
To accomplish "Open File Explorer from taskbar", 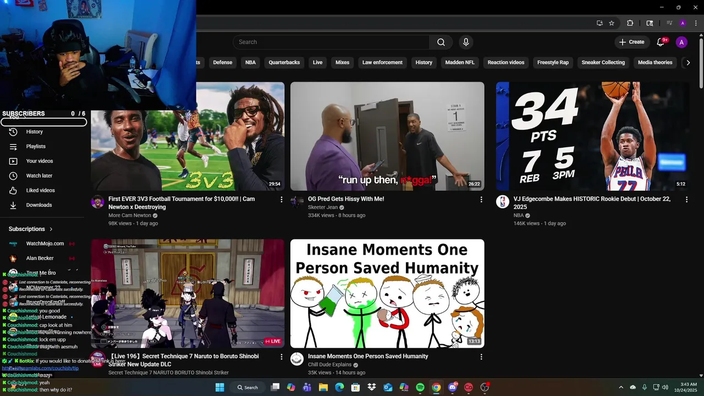I will (x=323, y=387).
